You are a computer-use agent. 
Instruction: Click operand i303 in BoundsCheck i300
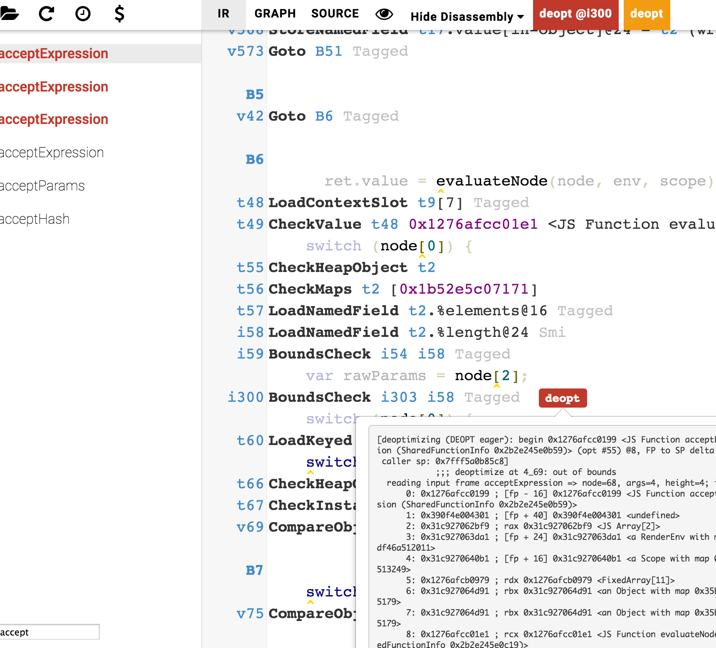(399, 397)
